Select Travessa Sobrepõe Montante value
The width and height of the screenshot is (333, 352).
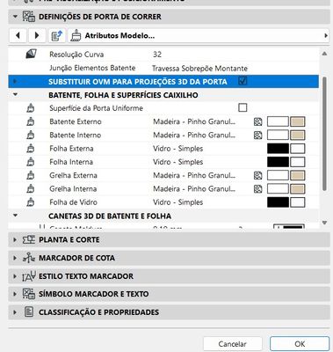pyautogui.click(x=199, y=69)
